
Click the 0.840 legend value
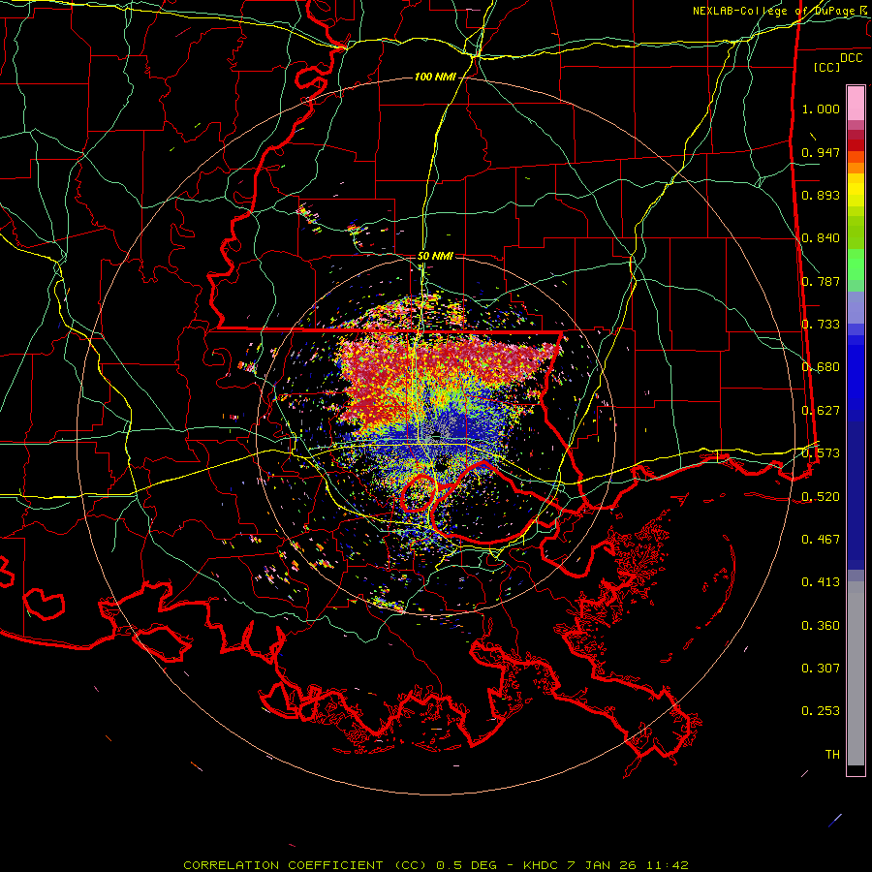[x=821, y=238]
